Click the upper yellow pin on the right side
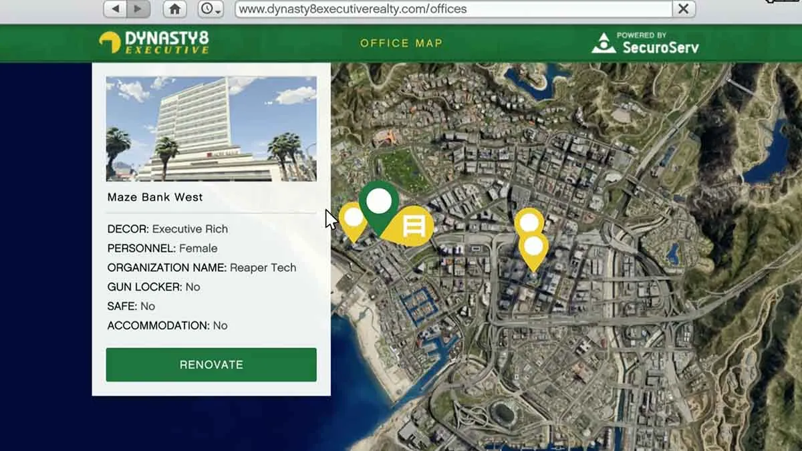This screenshot has height=451, width=802. (531, 221)
